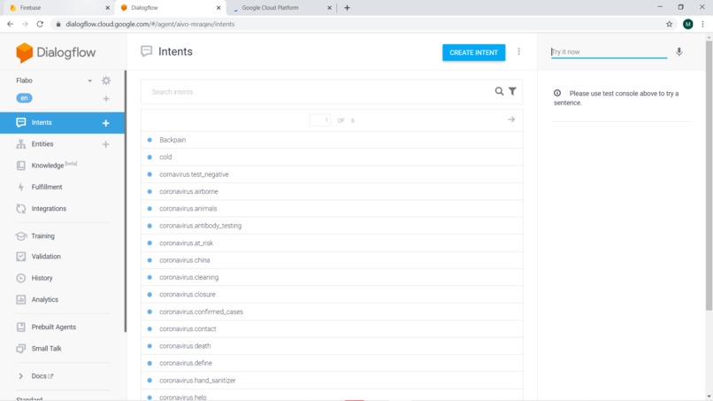The width and height of the screenshot is (713, 401).
Task: Click the Dialogflow logo
Action: (x=56, y=52)
